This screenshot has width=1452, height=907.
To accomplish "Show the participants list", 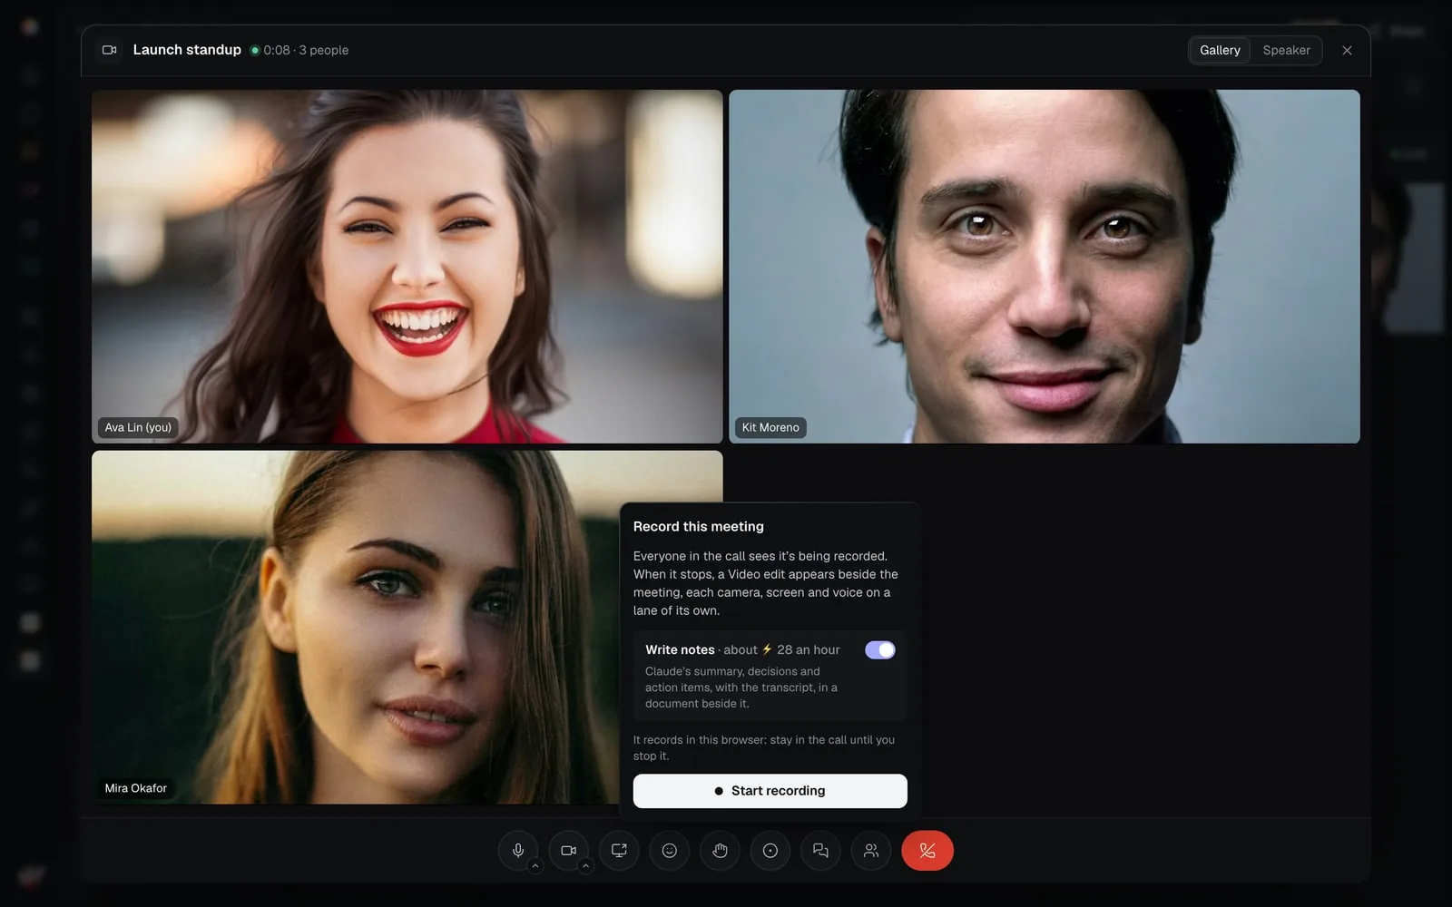I will (x=871, y=851).
